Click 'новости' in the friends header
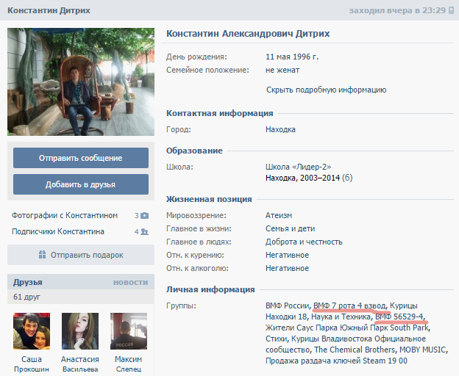This screenshot has width=459, height=376. (130, 282)
